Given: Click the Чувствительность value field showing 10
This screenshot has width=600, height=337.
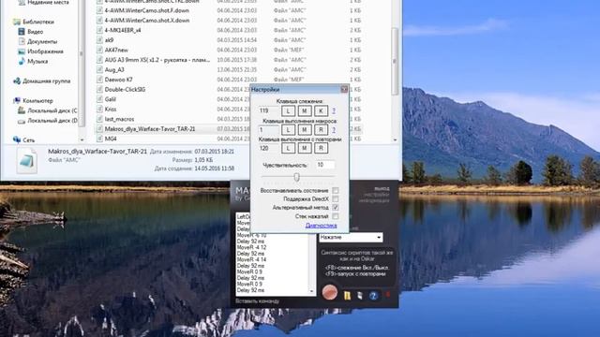Looking at the screenshot, I should pyautogui.click(x=325, y=165).
